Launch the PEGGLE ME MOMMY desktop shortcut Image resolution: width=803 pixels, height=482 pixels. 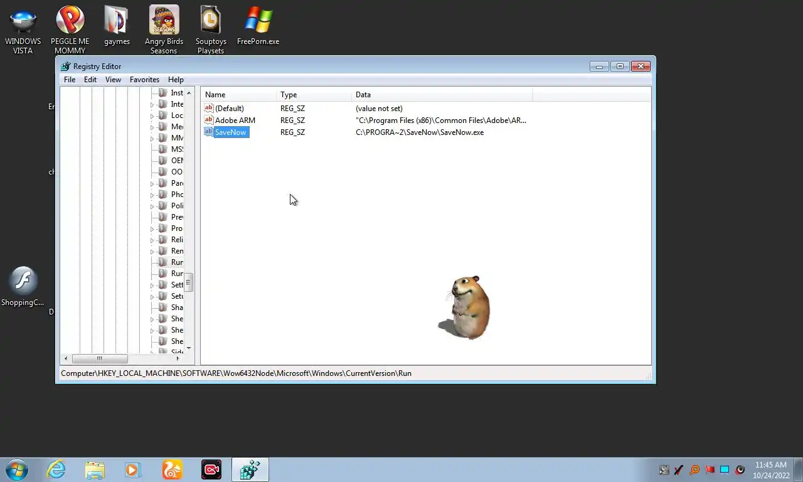[x=70, y=30]
